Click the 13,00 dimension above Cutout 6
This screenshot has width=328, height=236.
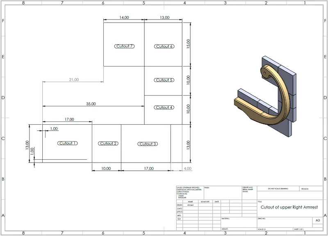pos(165,18)
